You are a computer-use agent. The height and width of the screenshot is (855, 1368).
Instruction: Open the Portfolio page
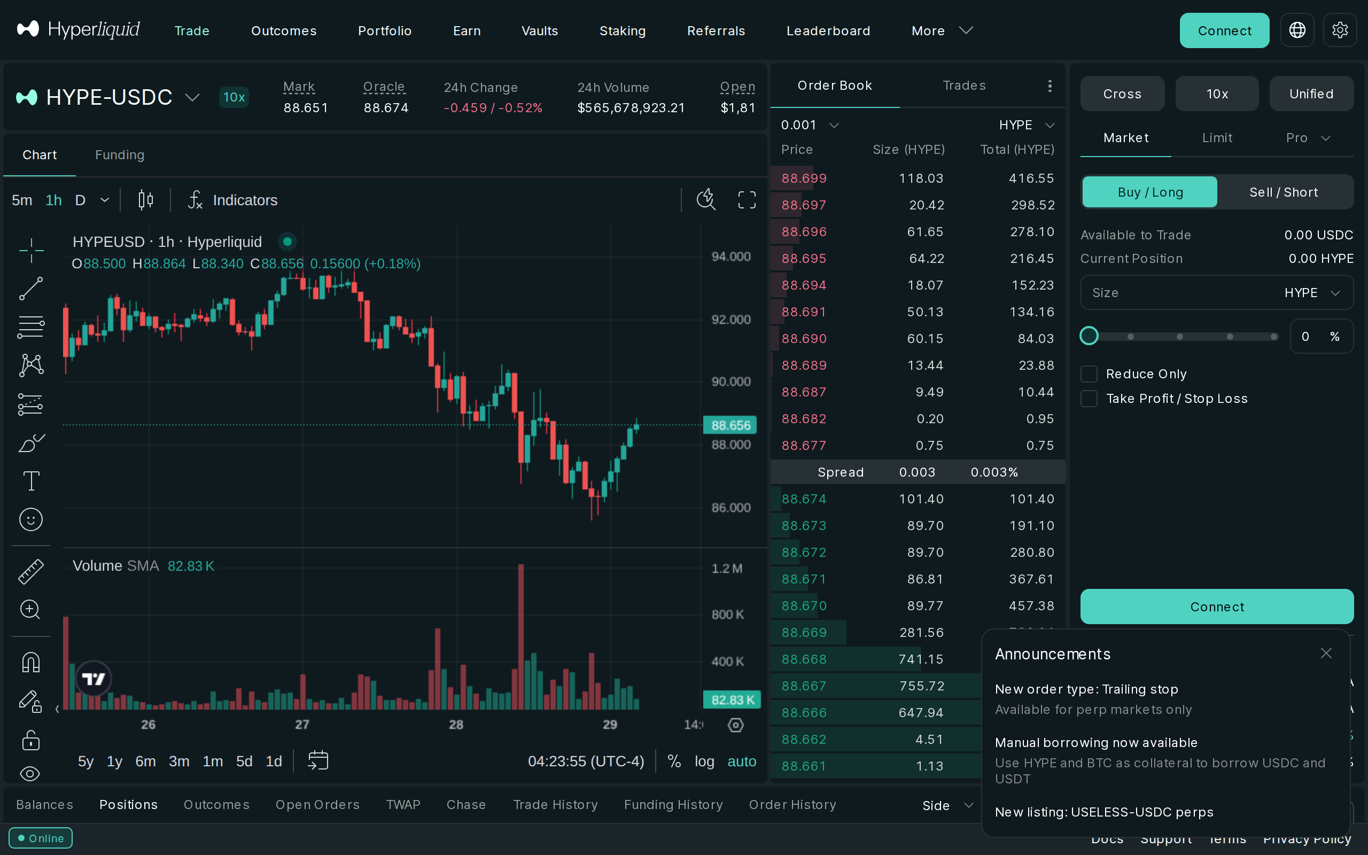point(384,30)
